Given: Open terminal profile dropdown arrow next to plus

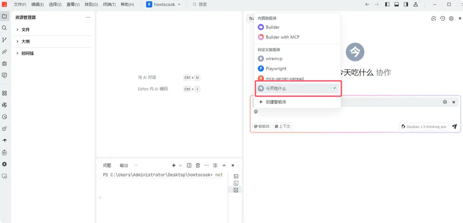Looking at the screenshot, I should (x=181, y=165).
